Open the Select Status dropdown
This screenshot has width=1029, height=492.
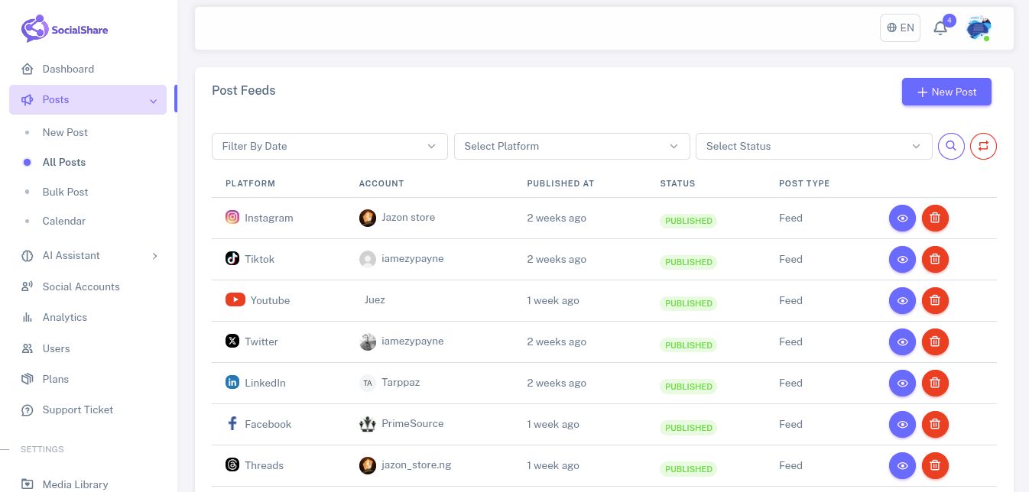(813, 146)
